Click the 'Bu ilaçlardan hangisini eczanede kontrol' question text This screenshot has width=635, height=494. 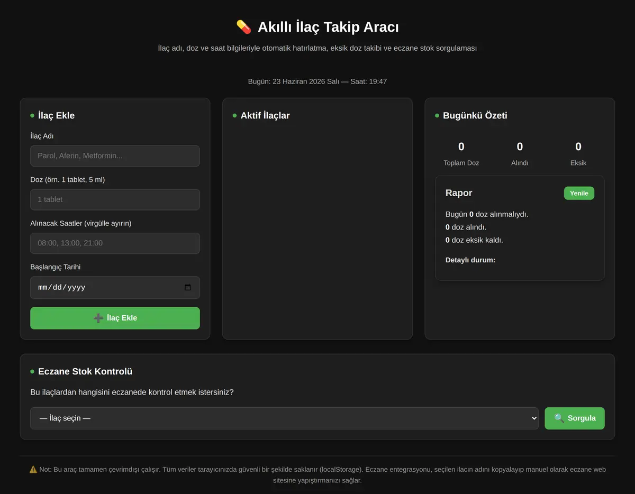[132, 392]
